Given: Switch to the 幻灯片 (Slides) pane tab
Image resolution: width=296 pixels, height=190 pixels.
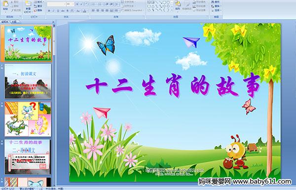Looking at the screenshot, I should coord(5,22).
